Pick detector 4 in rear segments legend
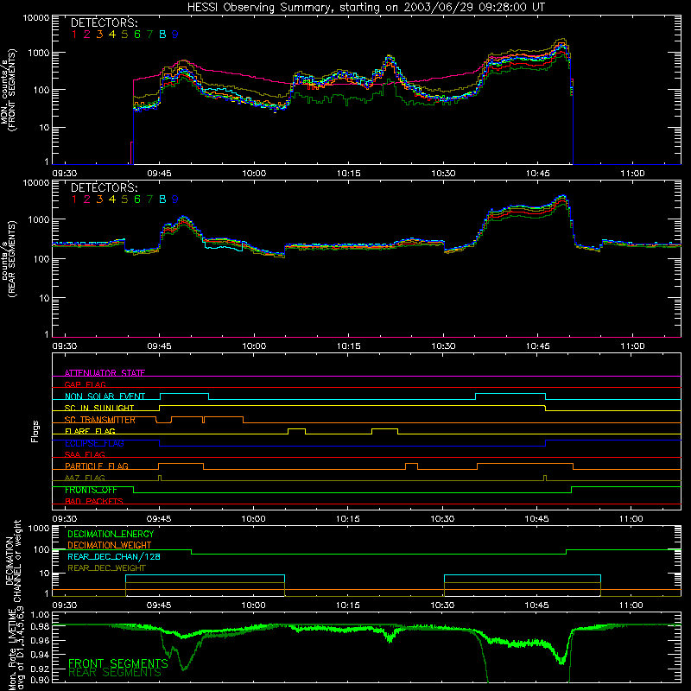691x691 pixels. [112, 200]
